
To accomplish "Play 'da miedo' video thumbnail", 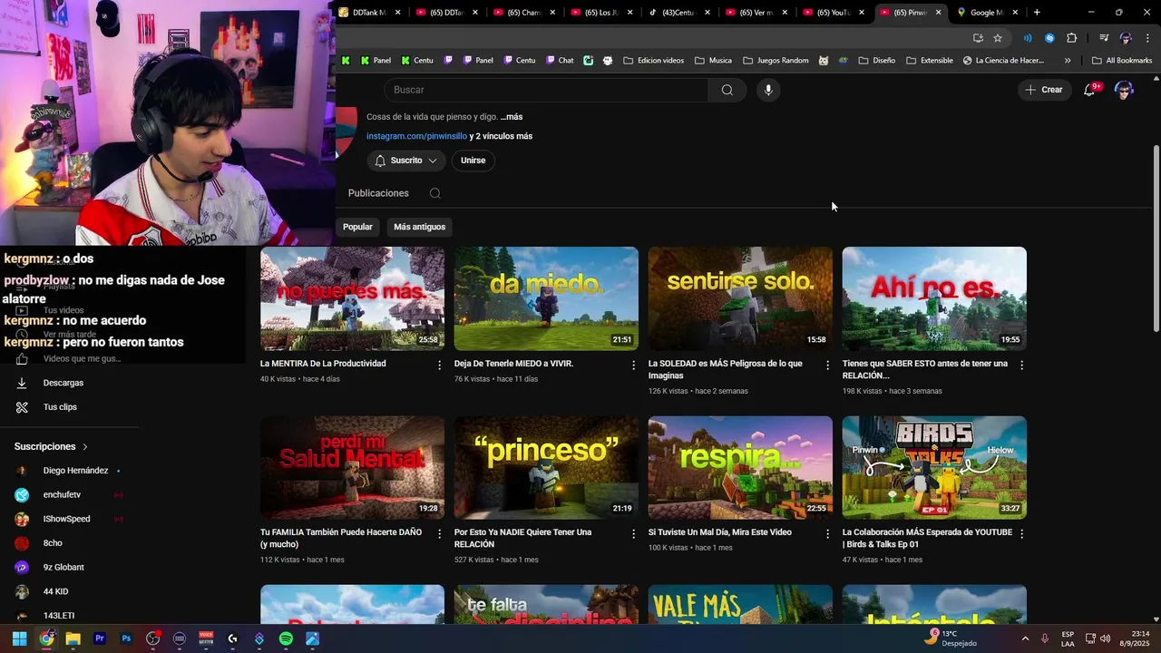I will [x=546, y=298].
